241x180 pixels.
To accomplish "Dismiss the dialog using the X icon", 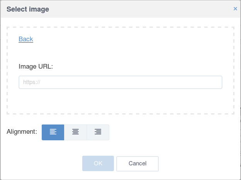I will click(235, 9).
